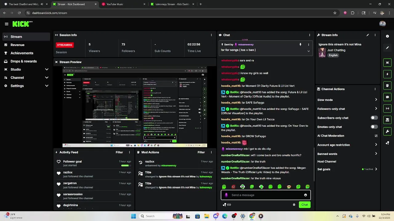
Task: Click the green Chat send button
Action: tap(304, 205)
